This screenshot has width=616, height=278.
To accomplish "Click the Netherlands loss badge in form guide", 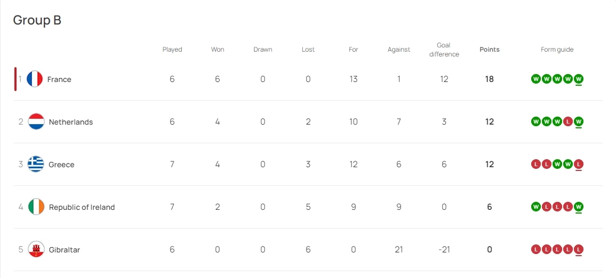I will [x=568, y=122].
